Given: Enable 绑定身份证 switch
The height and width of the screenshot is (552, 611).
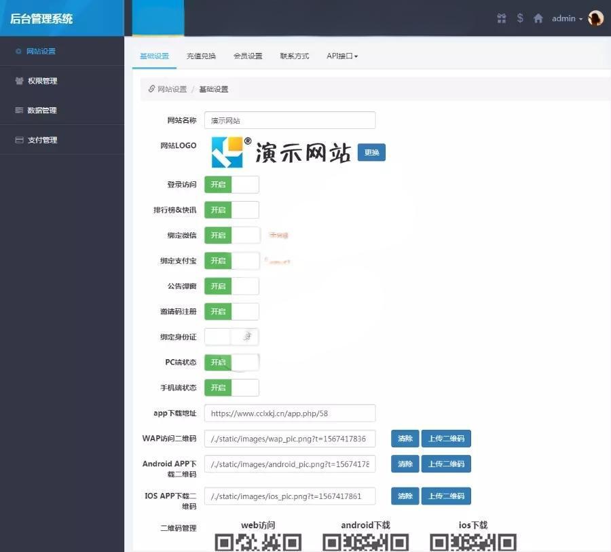Looking at the screenshot, I should coord(232,336).
